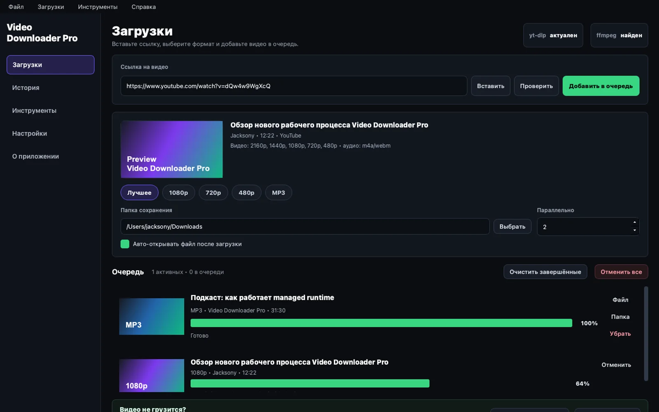Screen dimensions: 659x412
Task: Select the 720p quality option
Action: [213, 192]
